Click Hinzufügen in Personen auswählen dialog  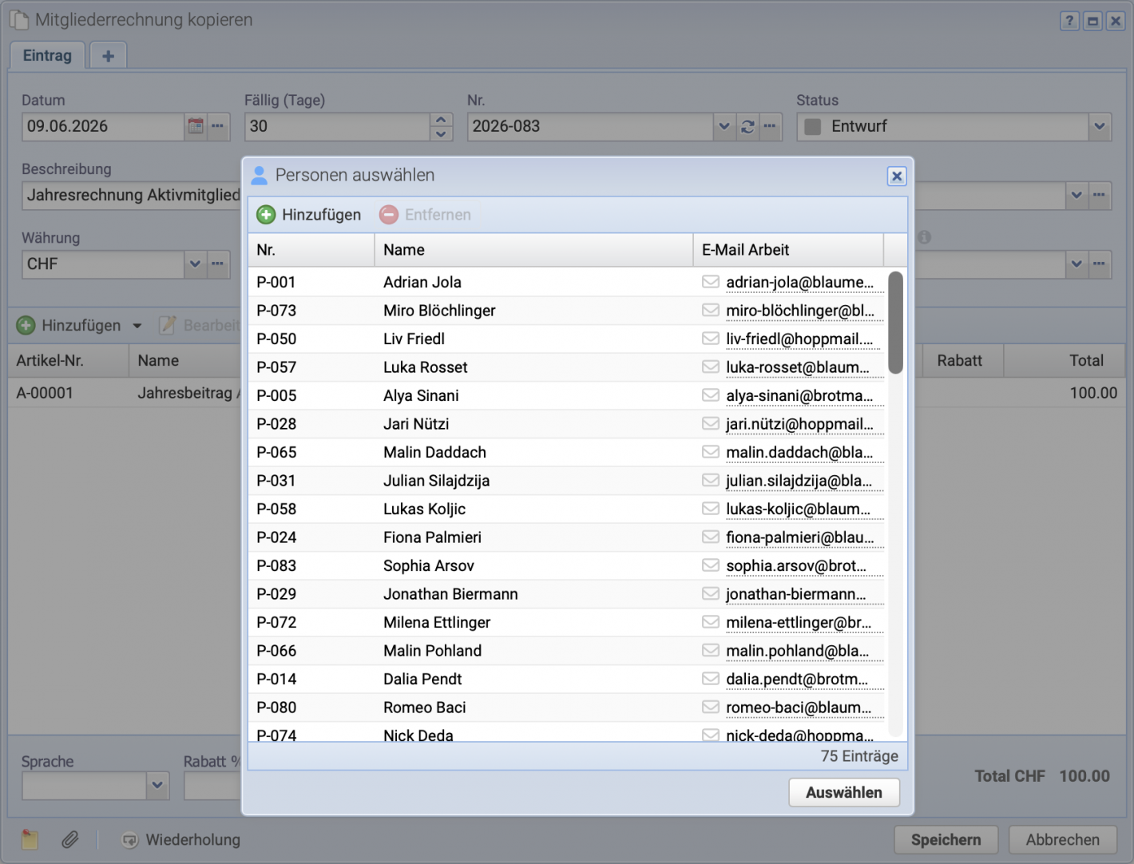tap(309, 215)
